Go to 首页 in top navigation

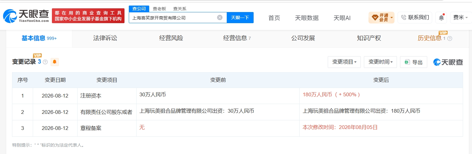(x=274, y=18)
